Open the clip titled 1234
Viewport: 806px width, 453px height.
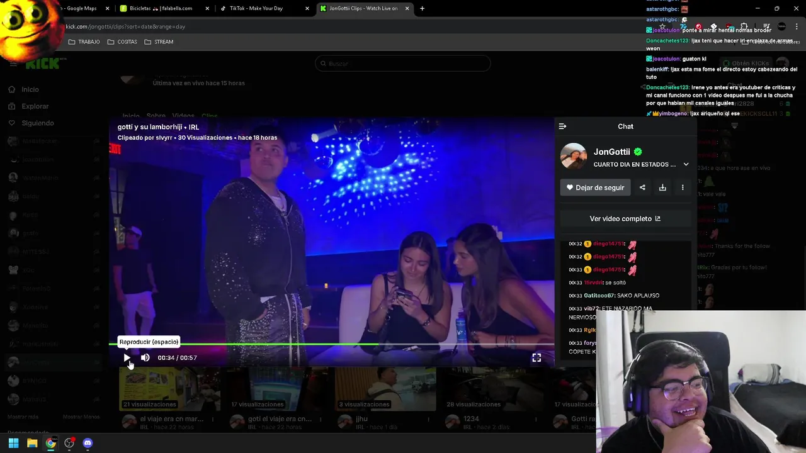click(471, 419)
